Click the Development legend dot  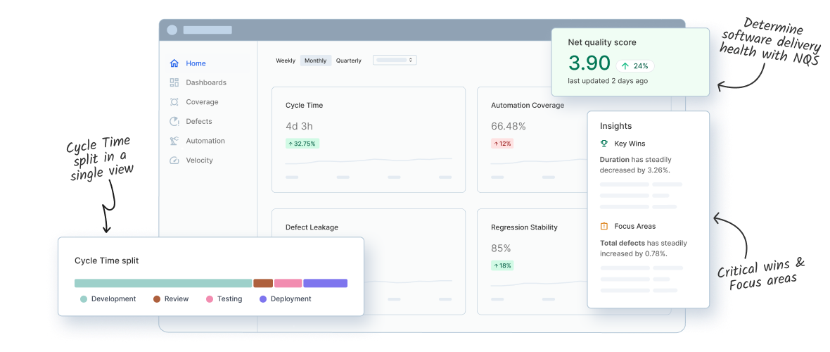(x=84, y=299)
